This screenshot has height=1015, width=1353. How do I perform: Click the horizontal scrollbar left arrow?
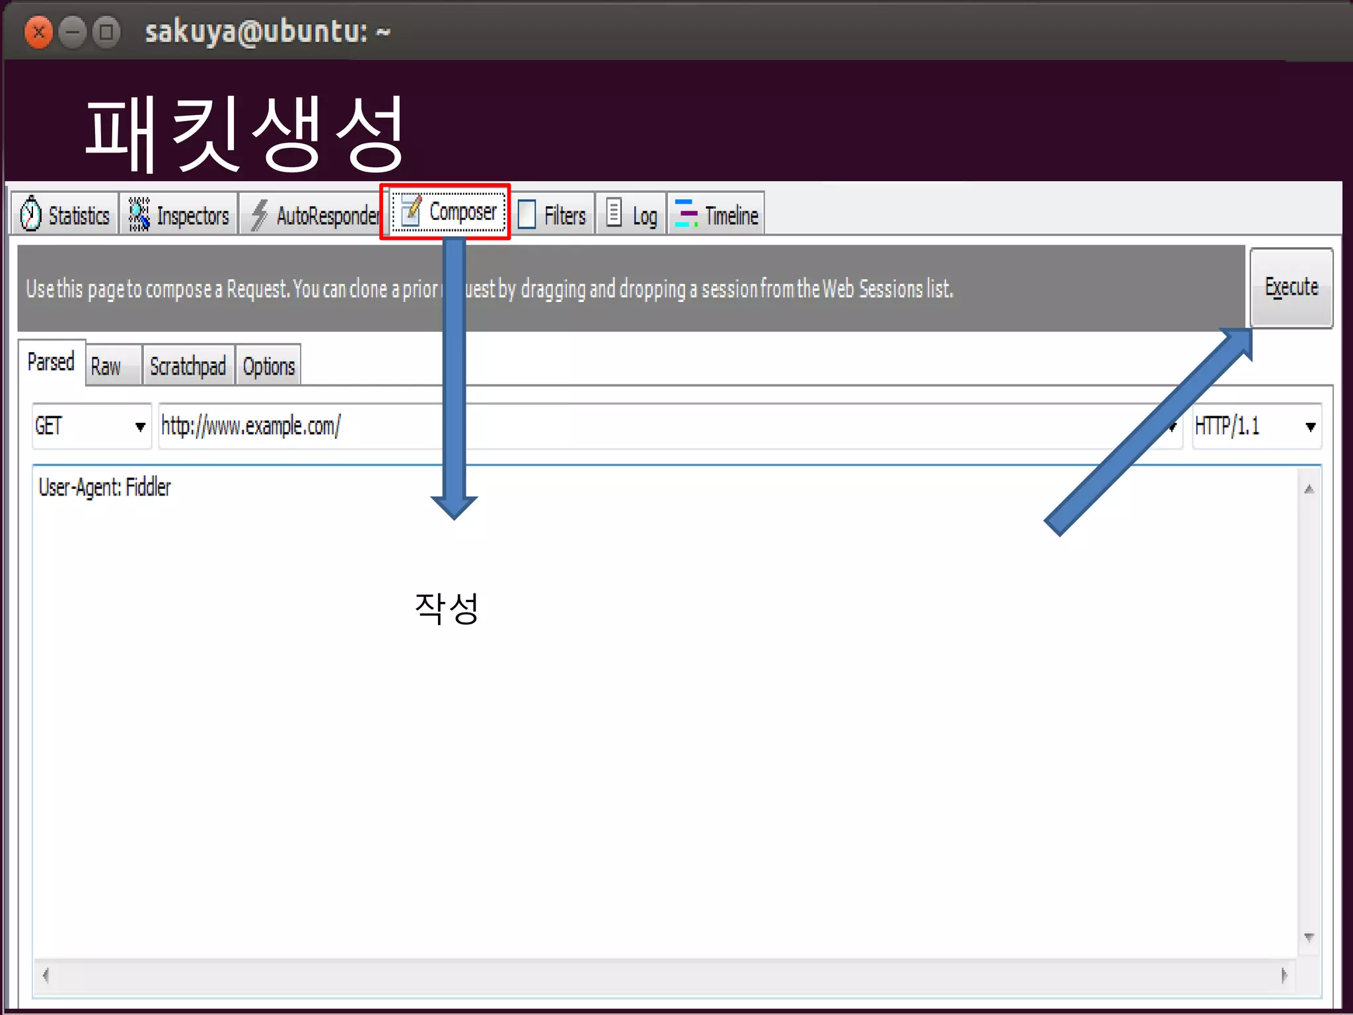coord(46,975)
